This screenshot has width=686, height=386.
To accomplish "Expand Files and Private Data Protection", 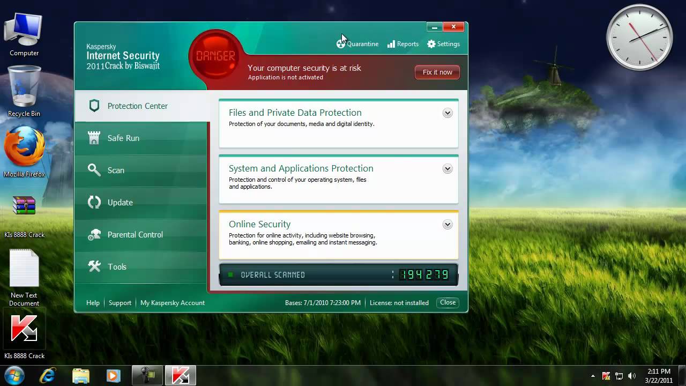I will 448,113.
